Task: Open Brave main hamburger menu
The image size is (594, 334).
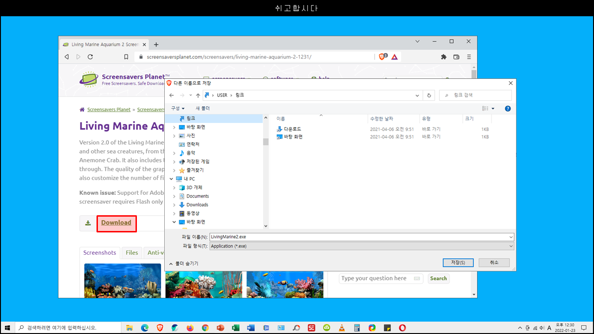Action: [x=469, y=57]
